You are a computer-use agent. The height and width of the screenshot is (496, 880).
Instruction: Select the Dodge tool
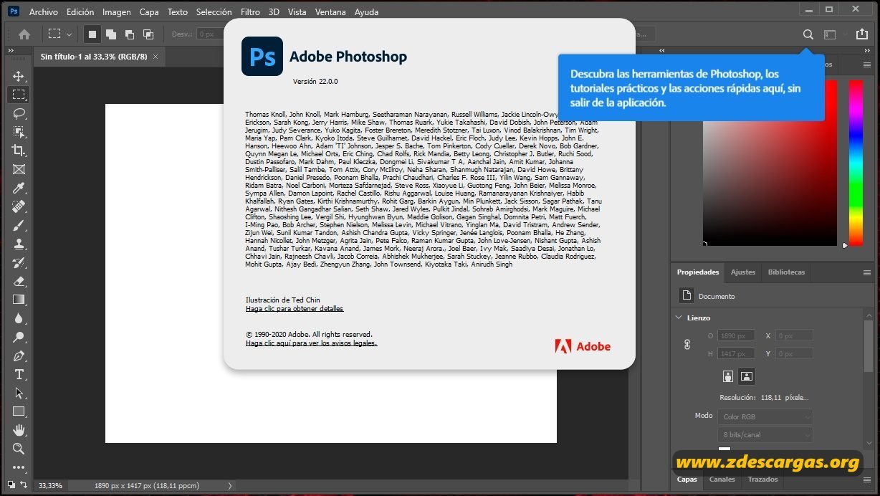19,337
